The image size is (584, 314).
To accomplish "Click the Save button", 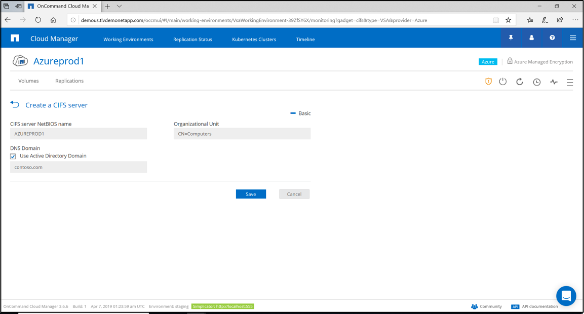I will pos(251,194).
